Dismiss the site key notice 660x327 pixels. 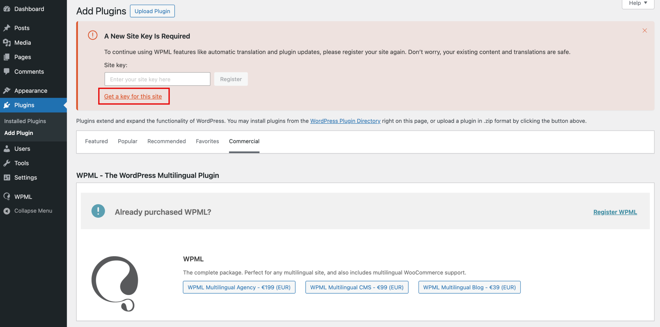pos(645,30)
